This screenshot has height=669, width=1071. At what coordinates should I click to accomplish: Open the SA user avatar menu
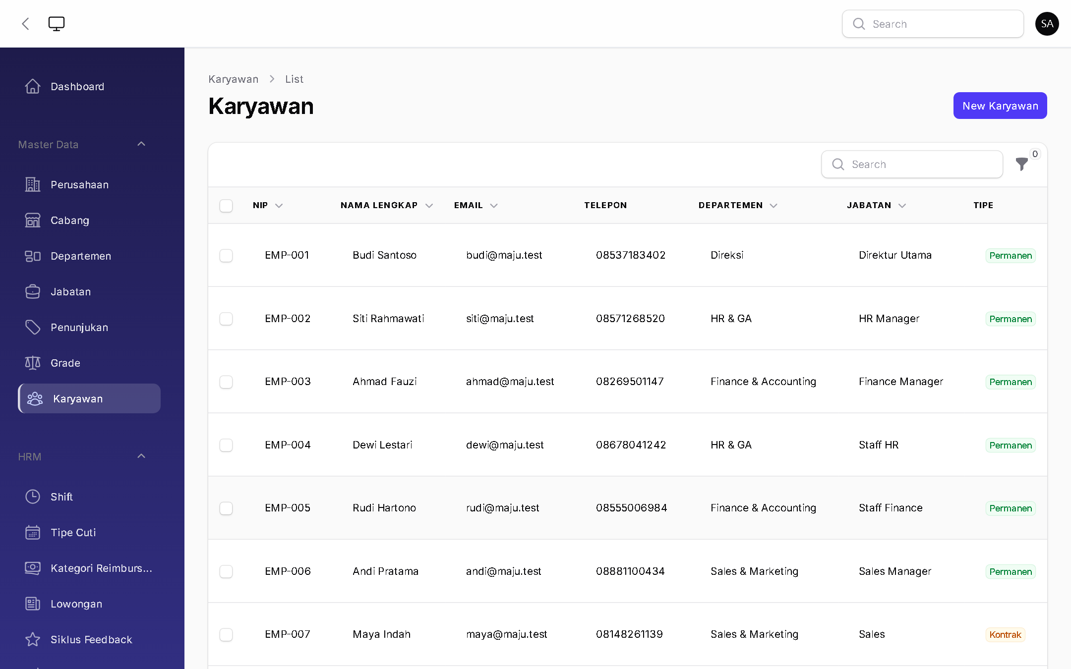tap(1047, 24)
